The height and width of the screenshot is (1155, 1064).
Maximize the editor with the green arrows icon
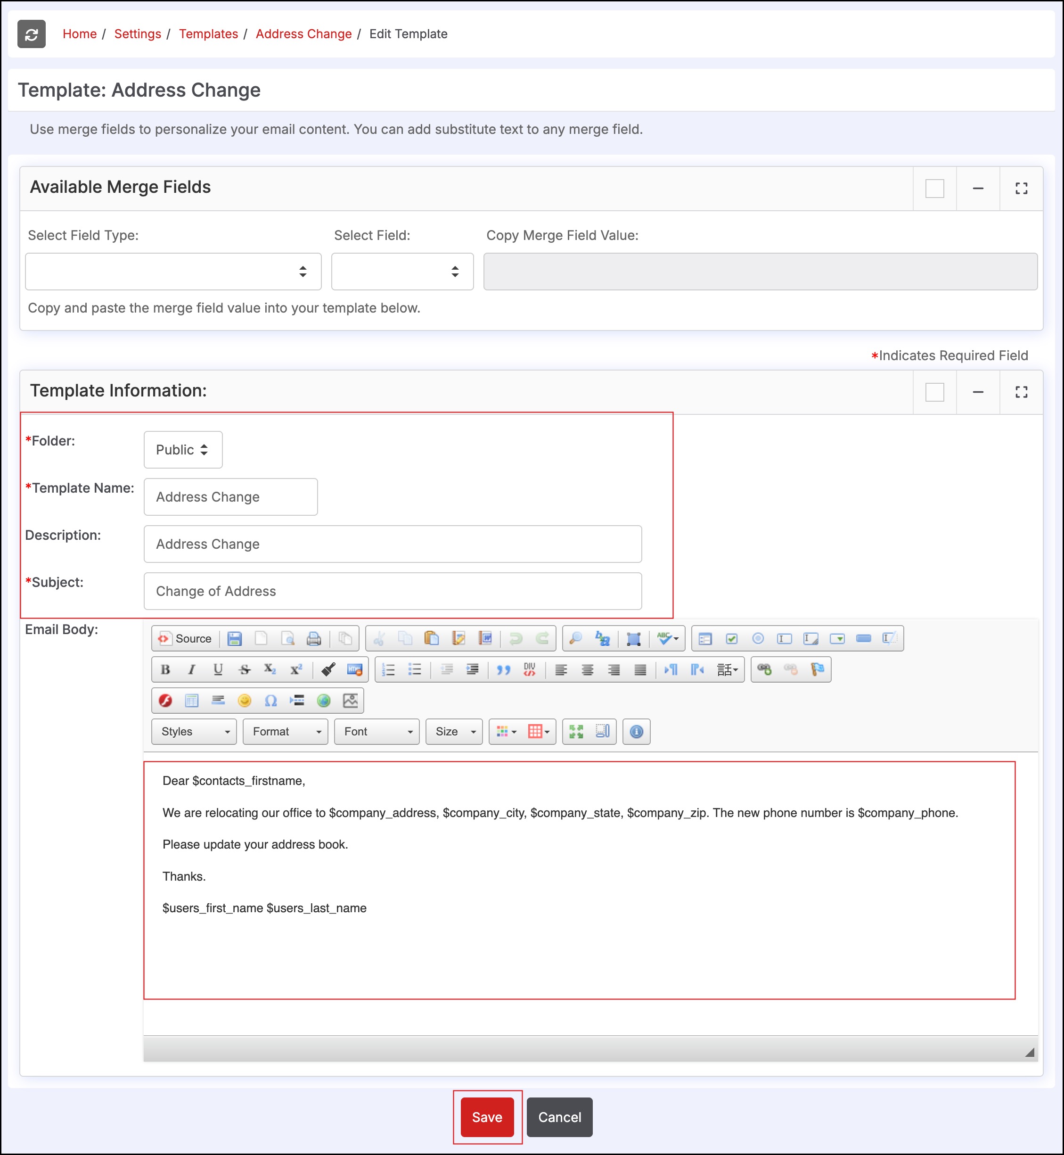pos(576,732)
